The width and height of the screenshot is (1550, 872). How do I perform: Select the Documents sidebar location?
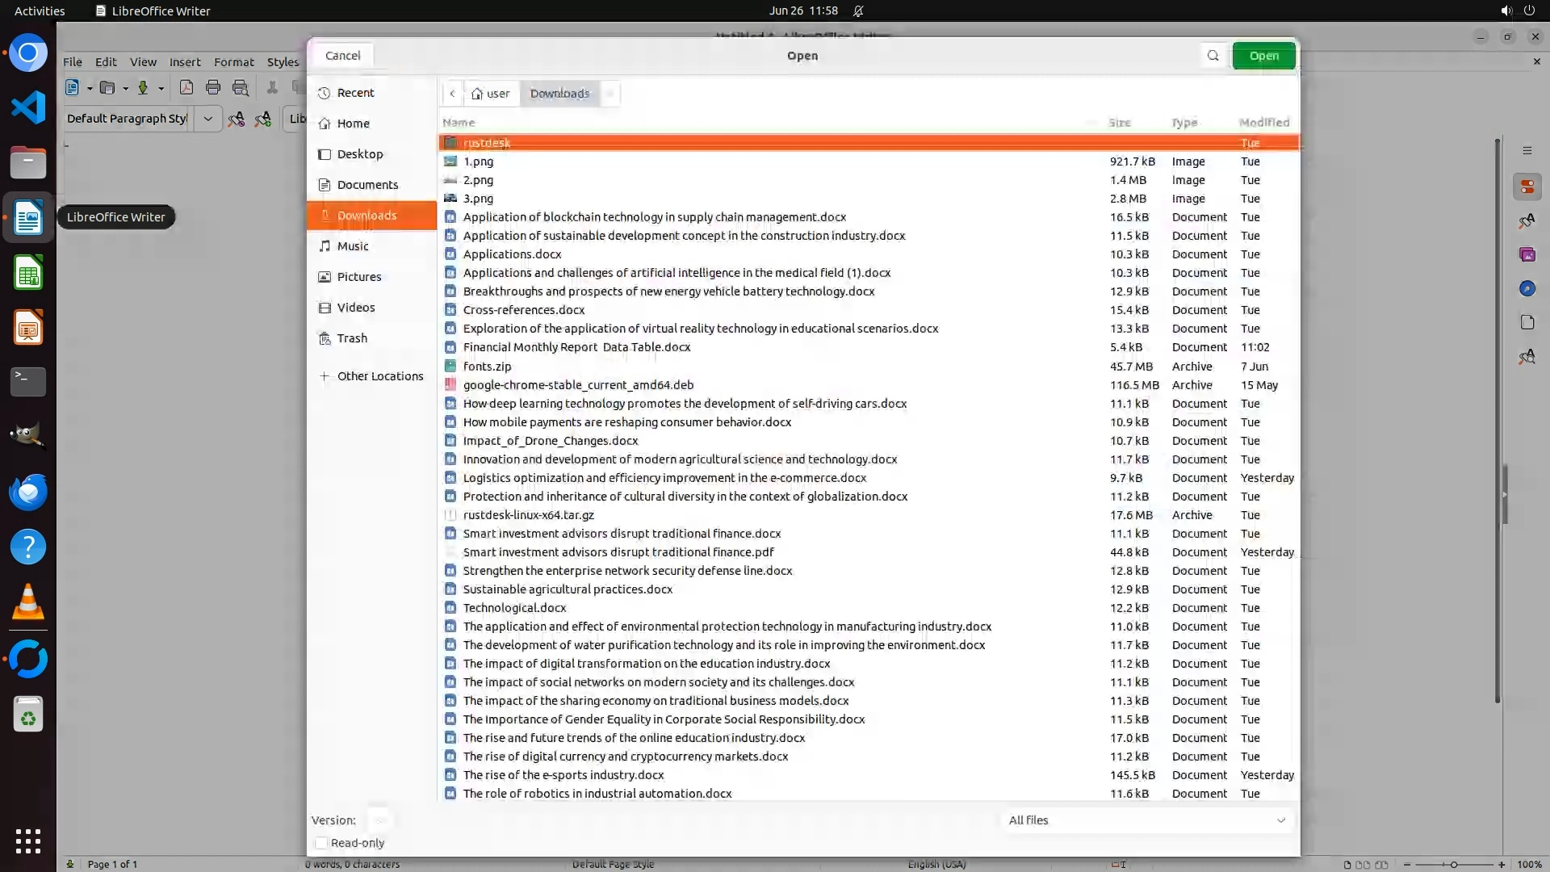tap(367, 185)
